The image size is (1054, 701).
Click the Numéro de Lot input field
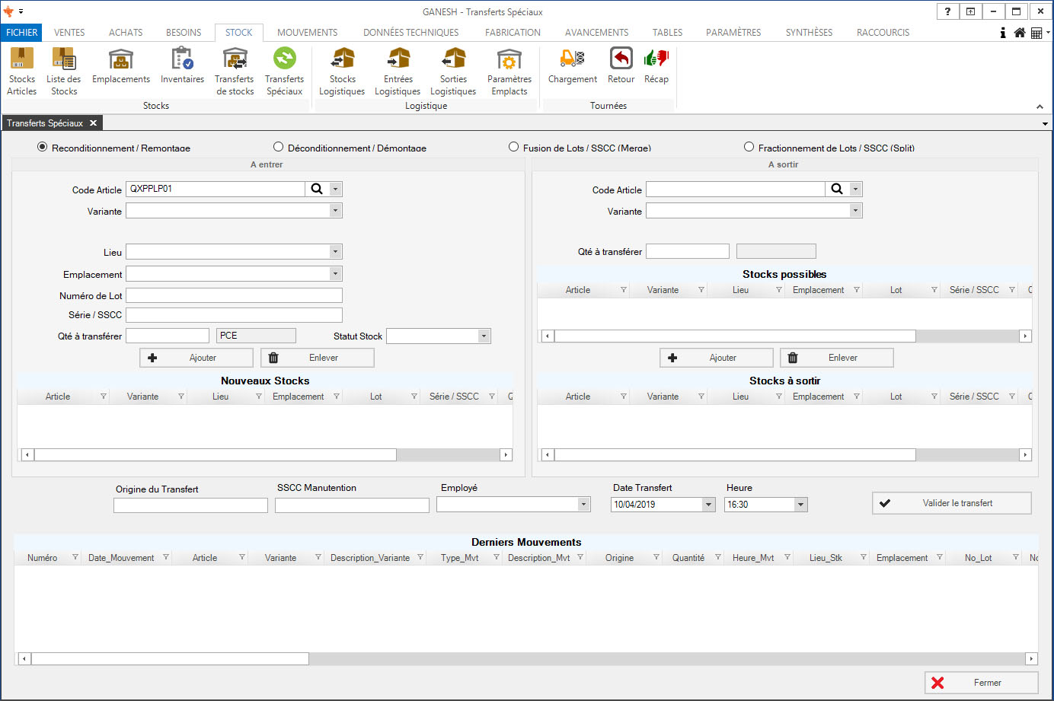(x=234, y=295)
